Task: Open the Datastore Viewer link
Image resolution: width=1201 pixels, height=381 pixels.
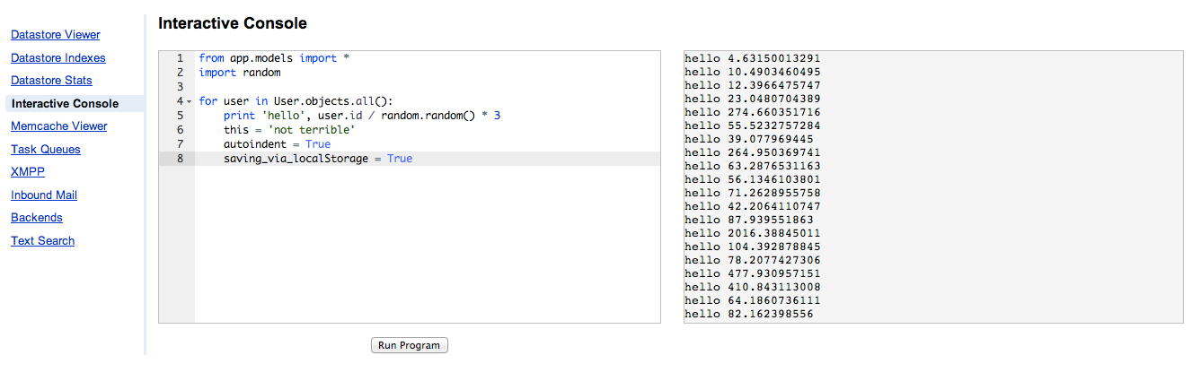Action: [x=56, y=35]
